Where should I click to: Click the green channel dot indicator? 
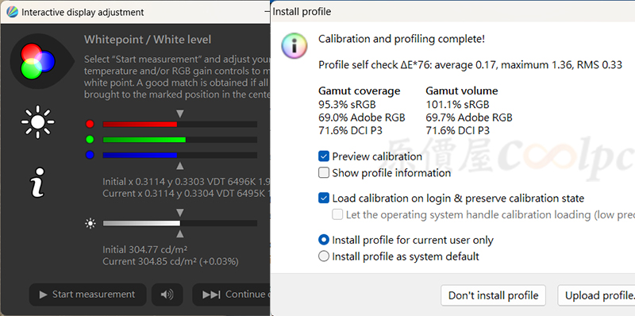point(90,140)
